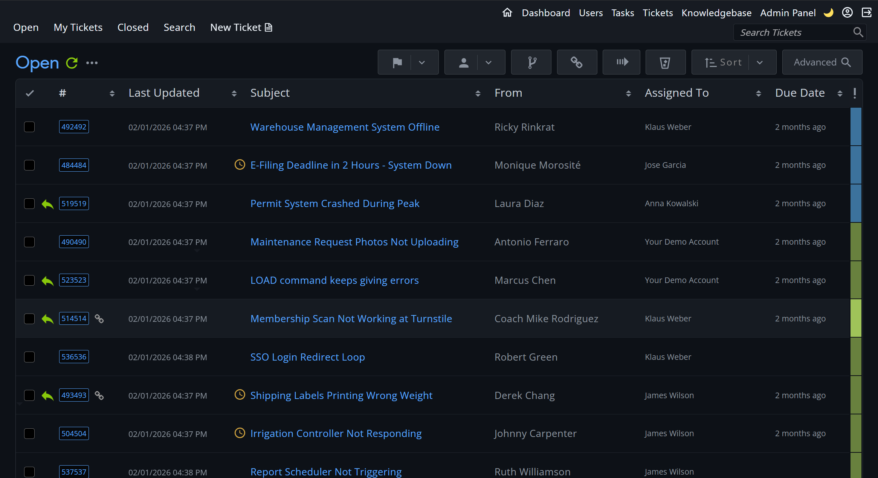
Task: Click the overdue clock on E-Filing ticket
Action: [x=240, y=164]
